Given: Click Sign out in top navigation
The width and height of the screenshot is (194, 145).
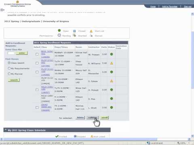Looking at the screenshot, I should click(188, 6).
